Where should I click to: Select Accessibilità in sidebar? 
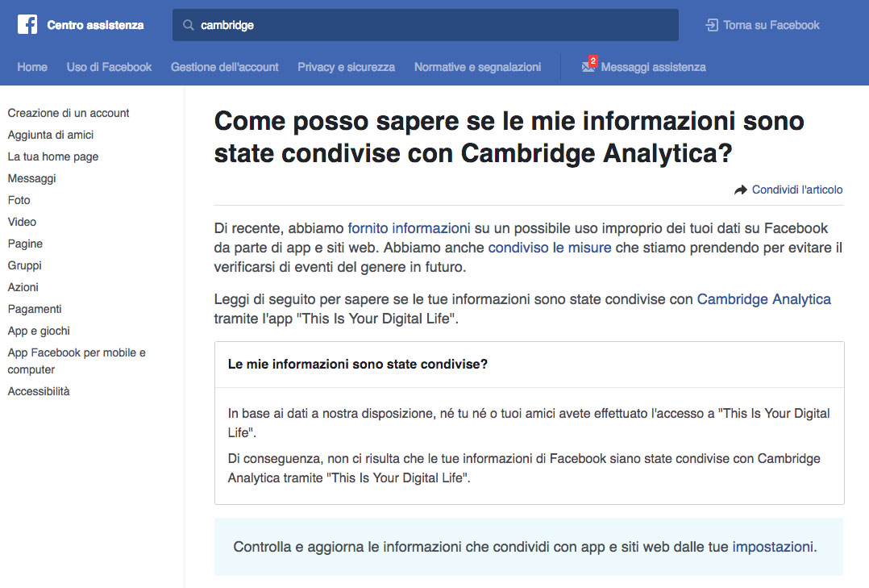(39, 392)
